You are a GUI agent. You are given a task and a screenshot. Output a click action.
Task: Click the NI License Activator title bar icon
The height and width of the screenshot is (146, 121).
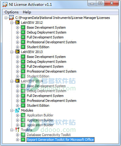5,5
